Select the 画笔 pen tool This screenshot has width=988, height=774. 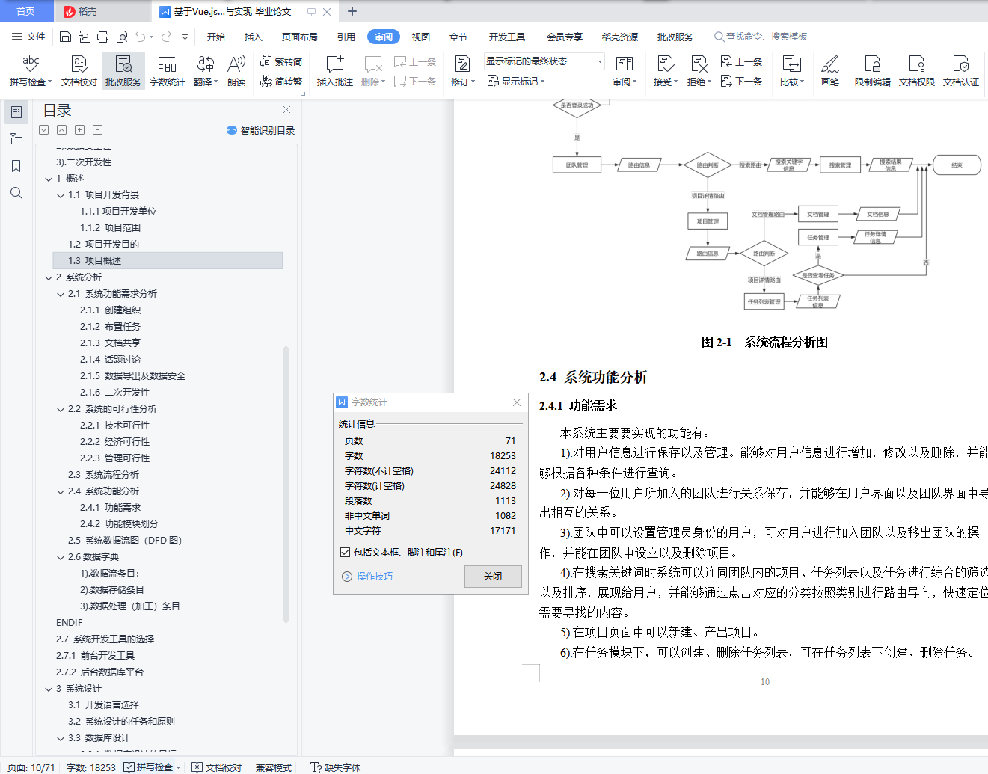830,71
